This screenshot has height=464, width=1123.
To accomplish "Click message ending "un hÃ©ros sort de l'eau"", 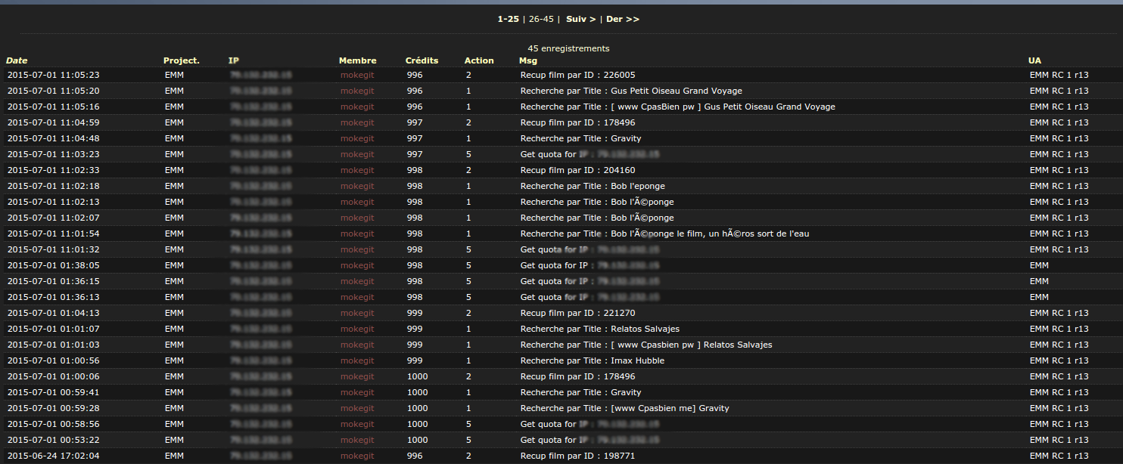I will coord(664,234).
